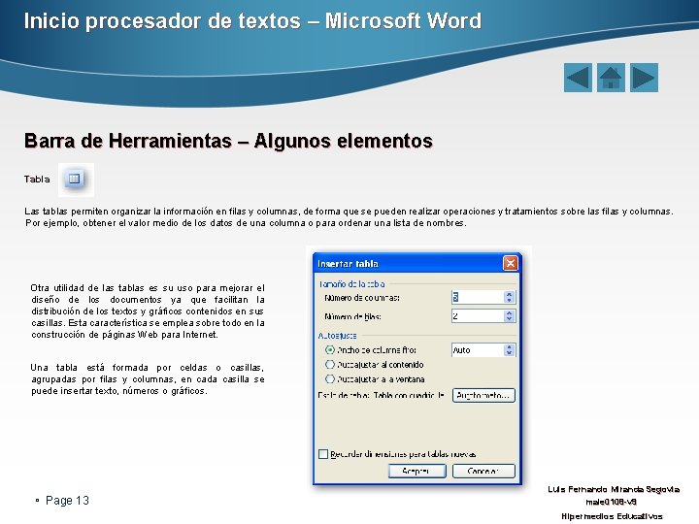
Task: Advance with the next slide arrow
Action: click(644, 78)
